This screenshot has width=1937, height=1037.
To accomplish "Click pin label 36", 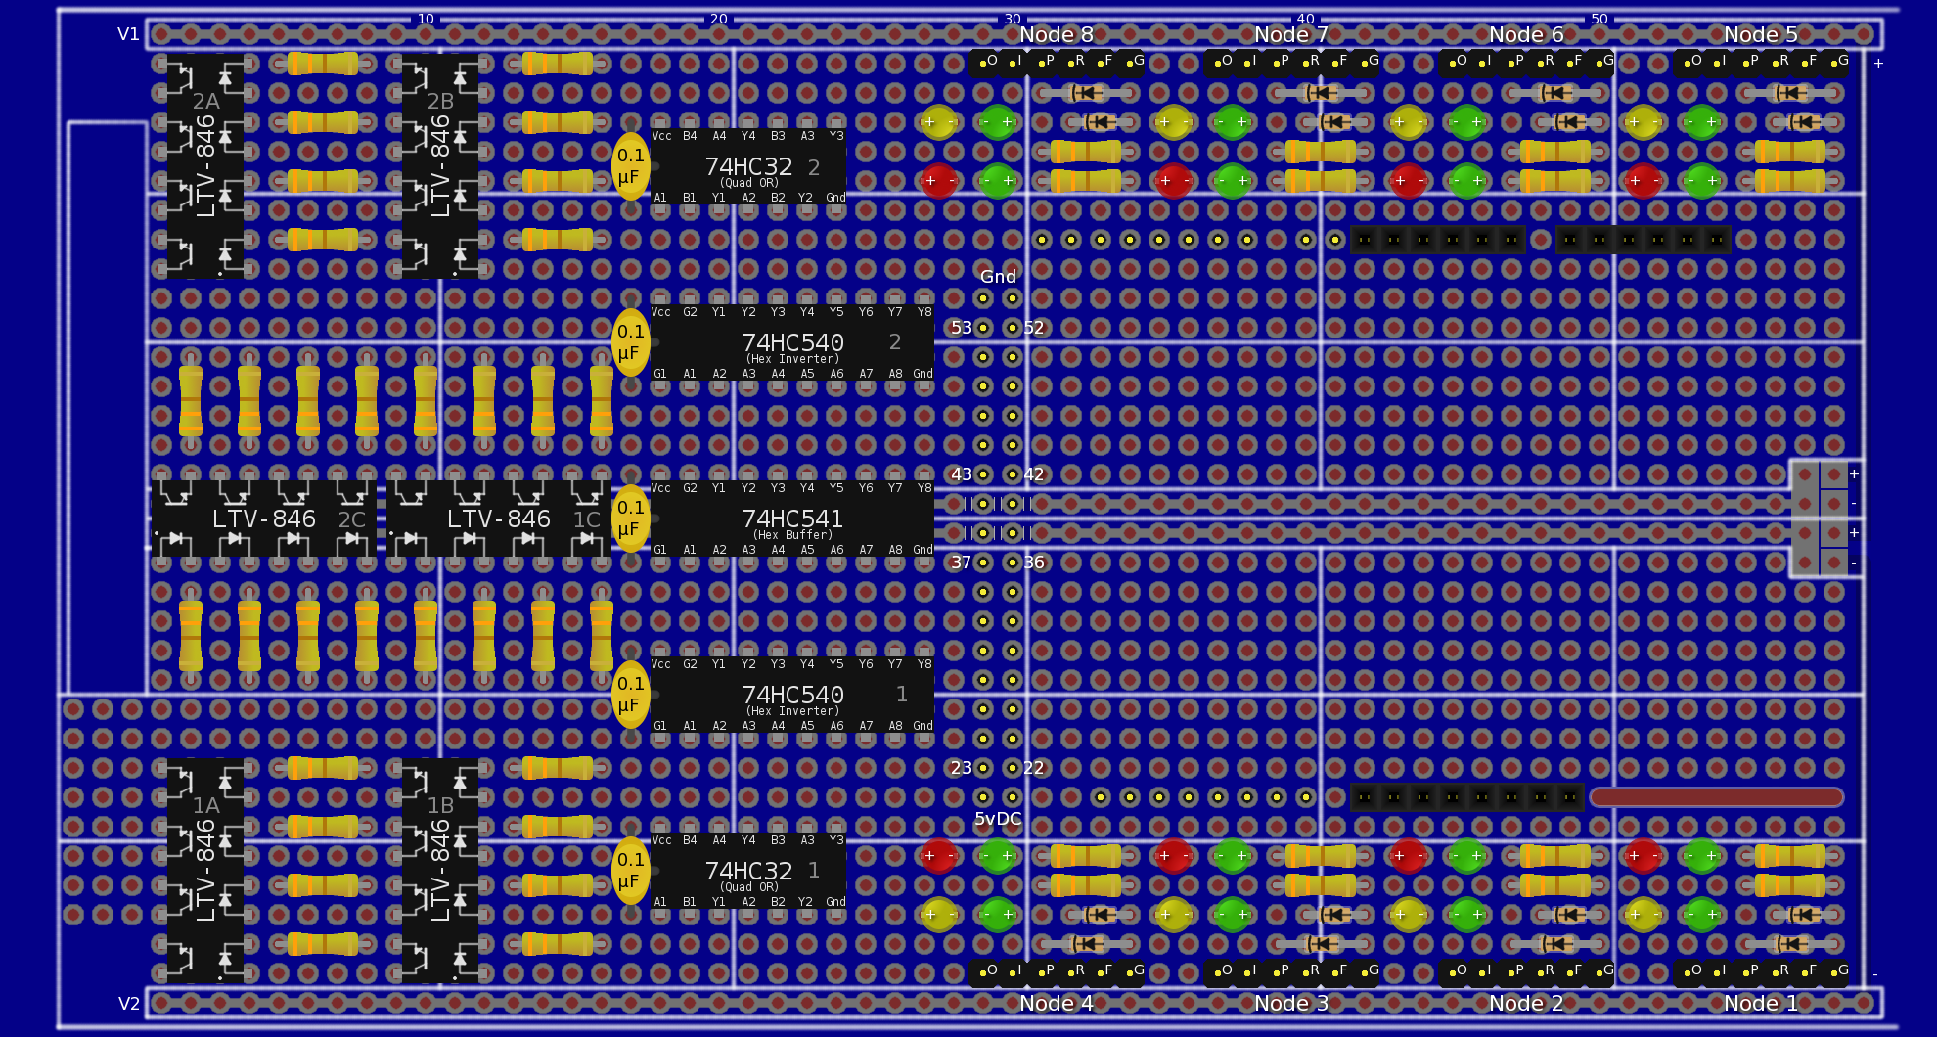I will [1034, 563].
